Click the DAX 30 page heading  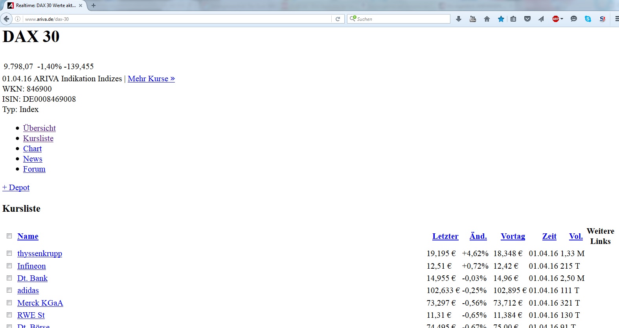[31, 37]
